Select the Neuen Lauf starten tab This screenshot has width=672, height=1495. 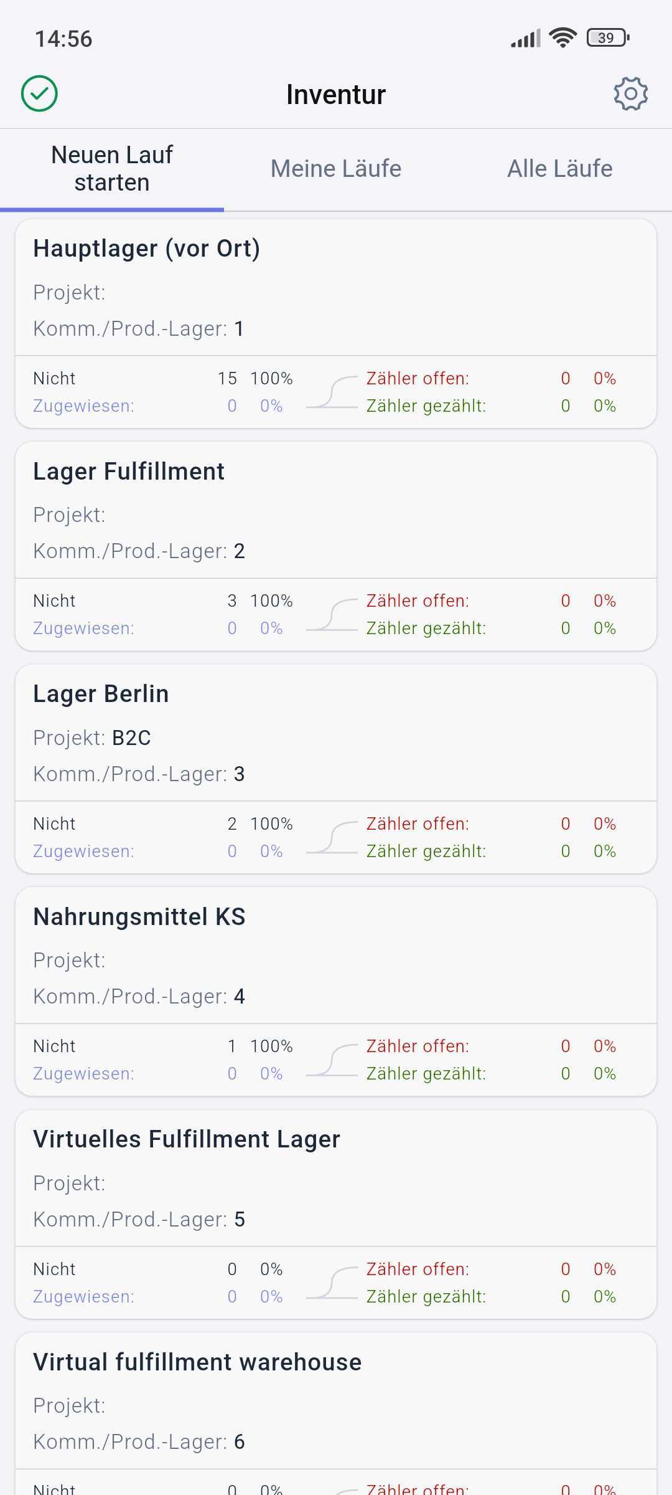112,169
